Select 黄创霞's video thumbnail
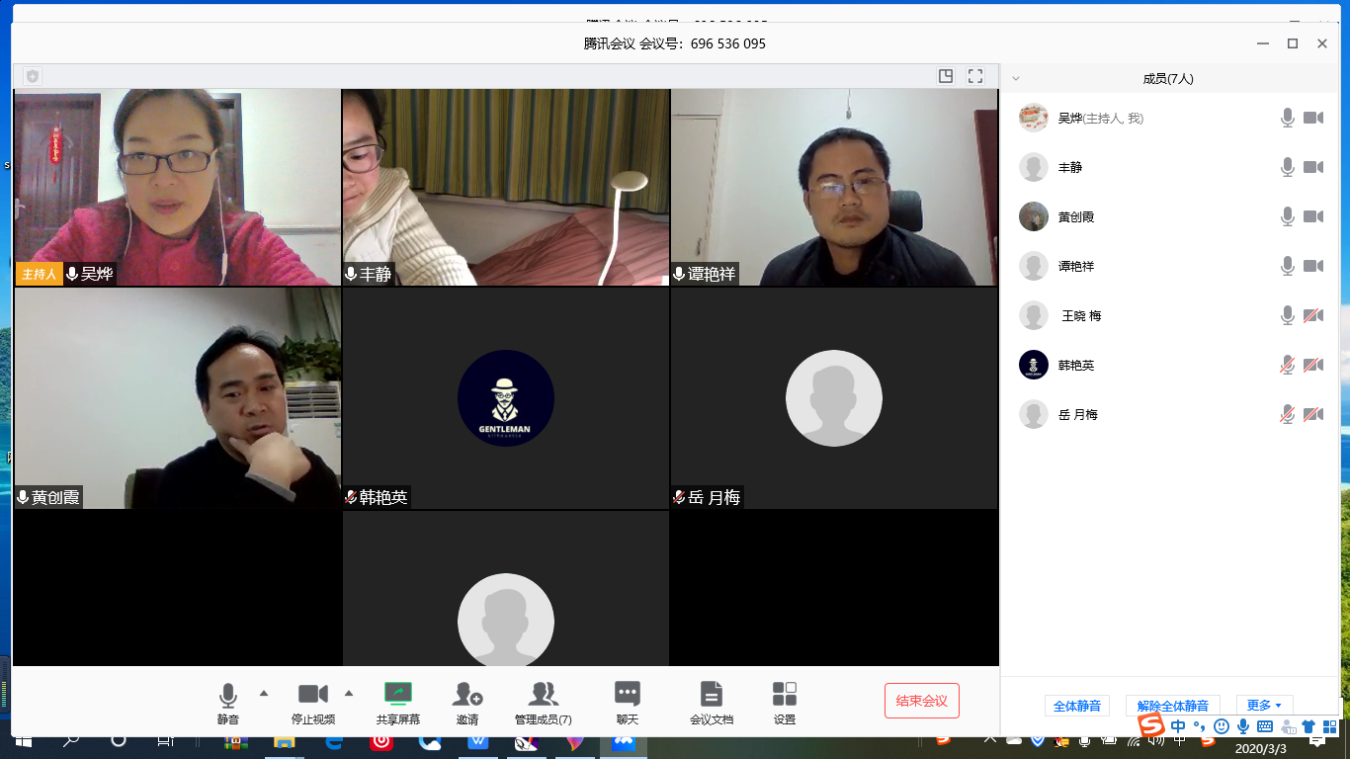The image size is (1350, 759). 178,398
